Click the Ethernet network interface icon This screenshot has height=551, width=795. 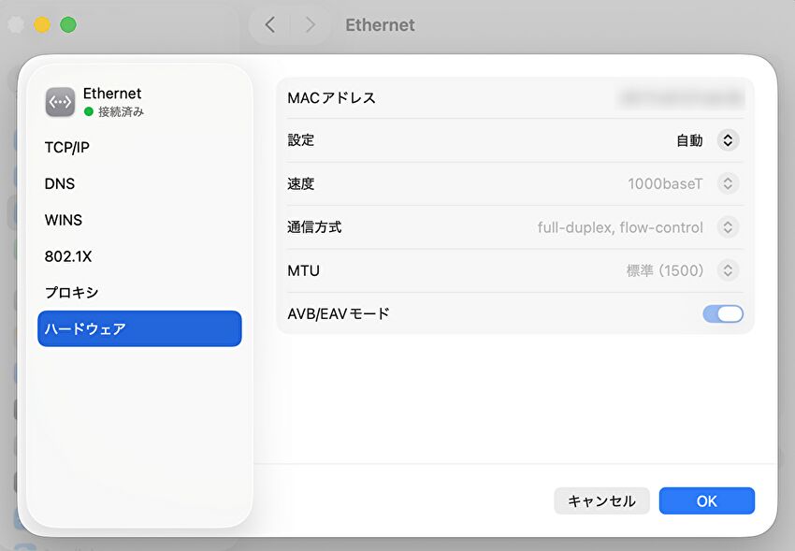coord(60,102)
